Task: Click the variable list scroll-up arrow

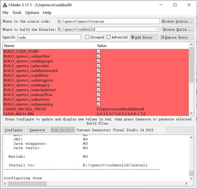Action: coord(191,45)
